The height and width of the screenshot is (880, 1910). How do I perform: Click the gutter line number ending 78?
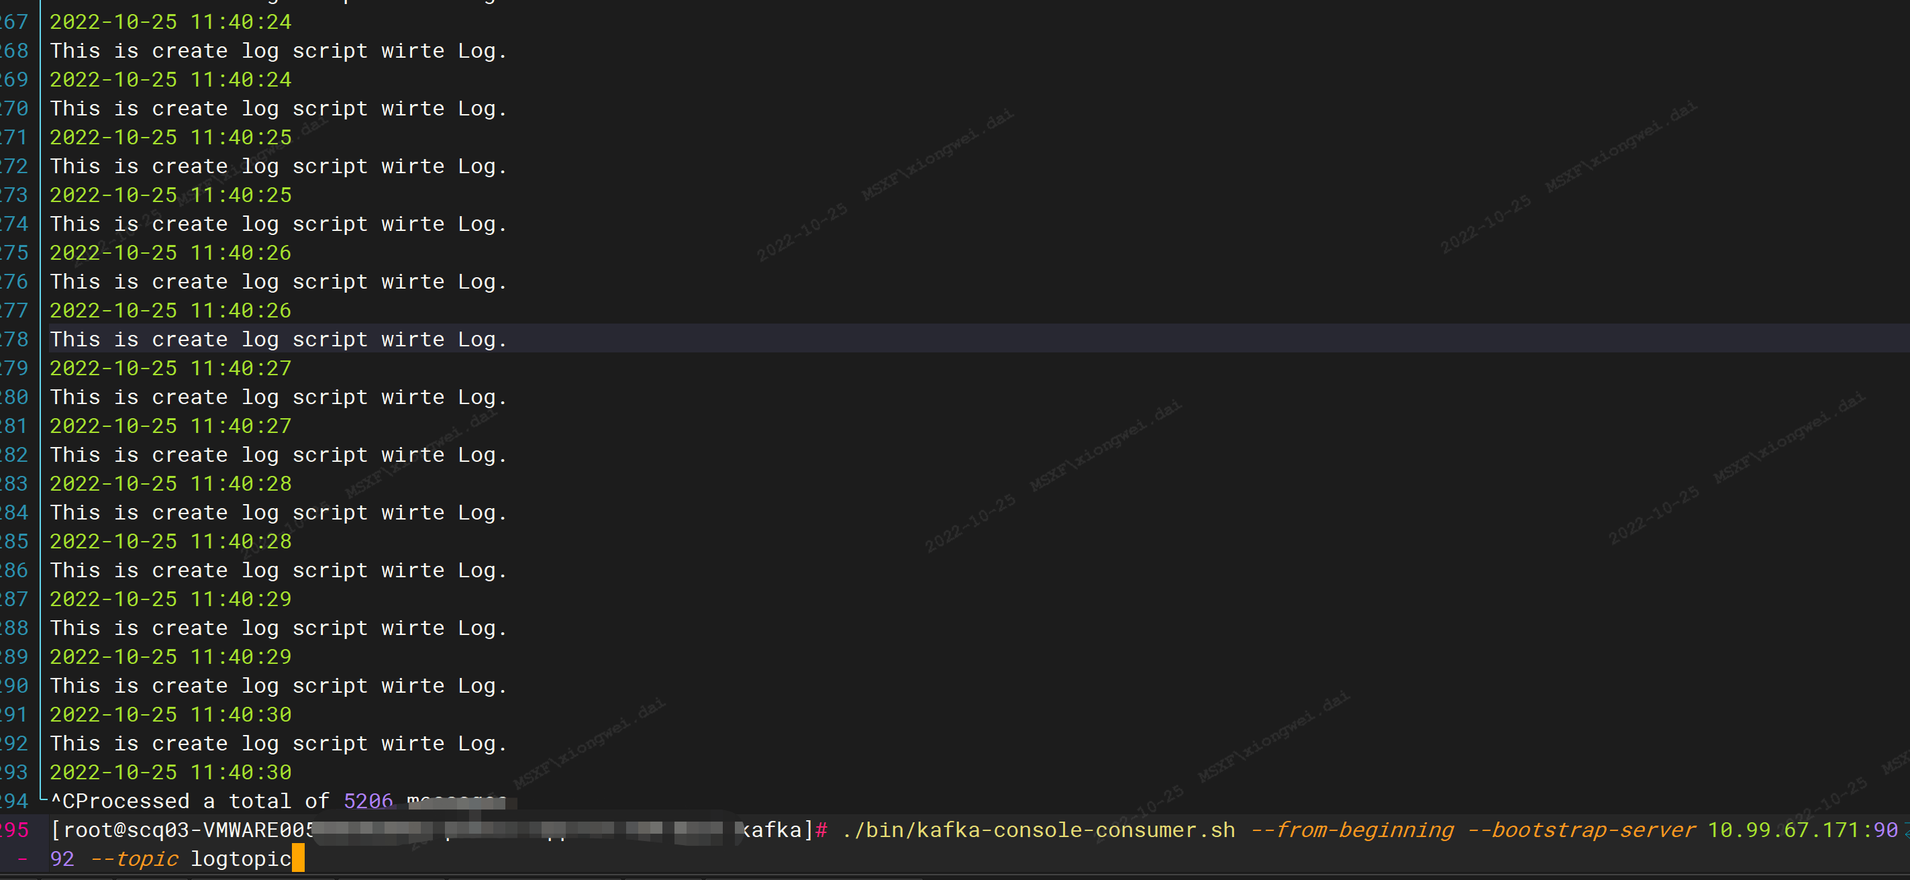coord(14,340)
